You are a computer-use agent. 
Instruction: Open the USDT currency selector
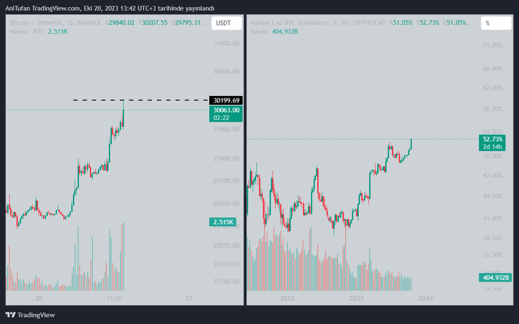click(x=227, y=23)
